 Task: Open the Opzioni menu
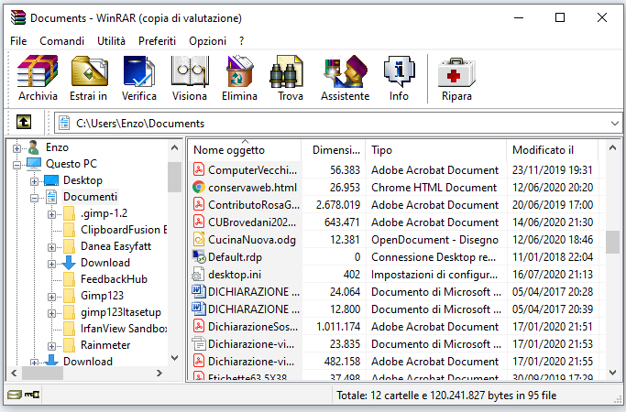tap(208, 41)
